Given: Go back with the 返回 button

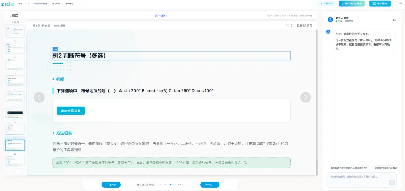Looking at the screenshot, I should 14,16.
